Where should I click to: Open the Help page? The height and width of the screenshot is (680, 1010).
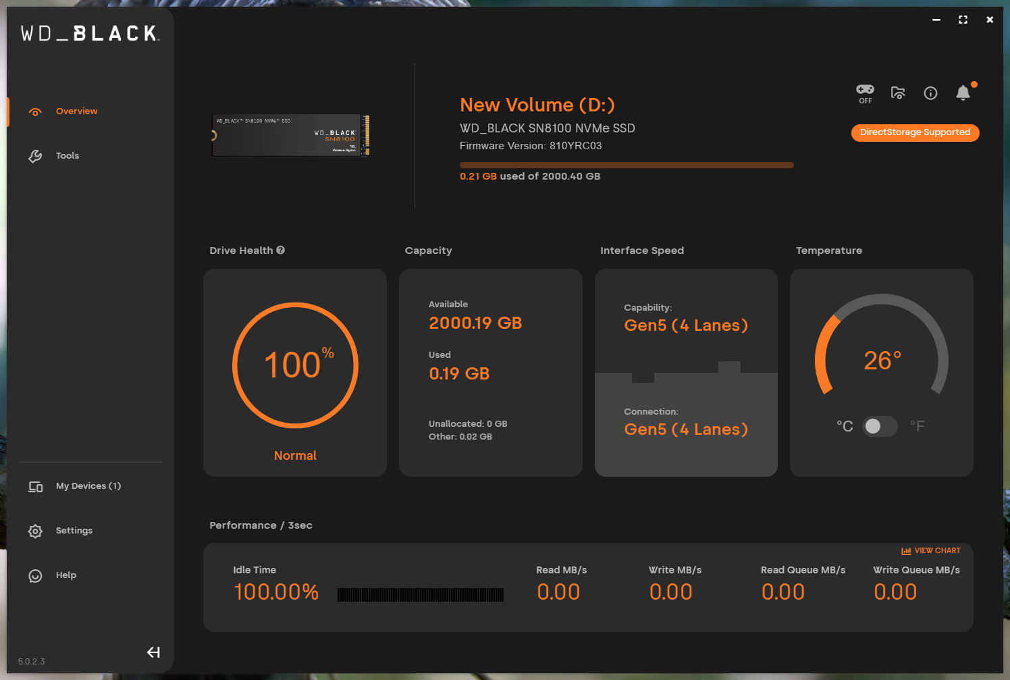pos(65,575)
